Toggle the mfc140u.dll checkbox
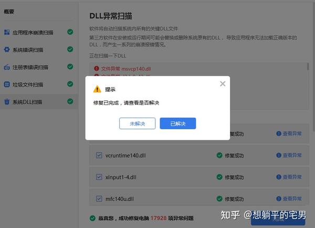315x228 pixels. (99, 199)
